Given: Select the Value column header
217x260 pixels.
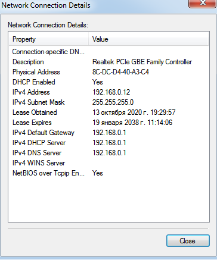Looking at the screenshot, I should point(148,39).
